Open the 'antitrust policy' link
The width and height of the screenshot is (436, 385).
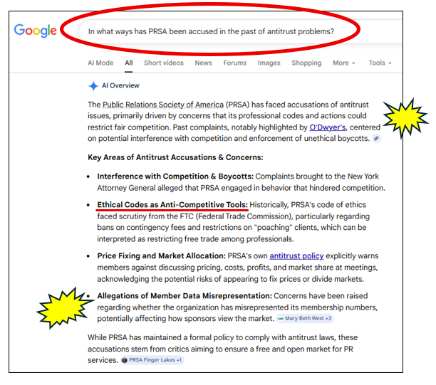click(x=296, y=255)
